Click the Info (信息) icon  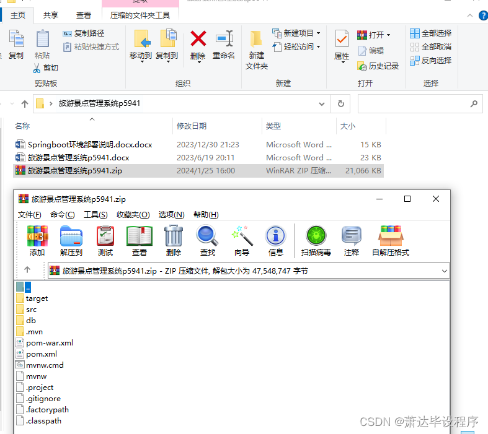click(x=276, y=236)
